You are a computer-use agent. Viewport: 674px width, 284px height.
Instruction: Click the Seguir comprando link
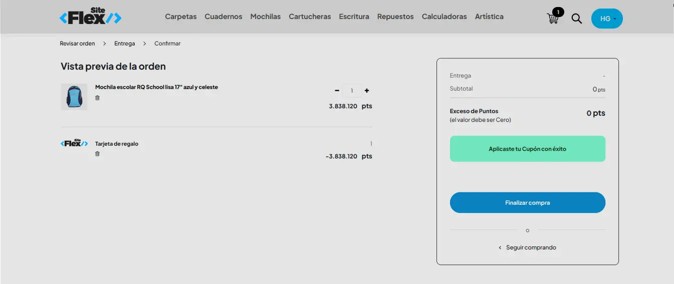(x=531, y=247)
